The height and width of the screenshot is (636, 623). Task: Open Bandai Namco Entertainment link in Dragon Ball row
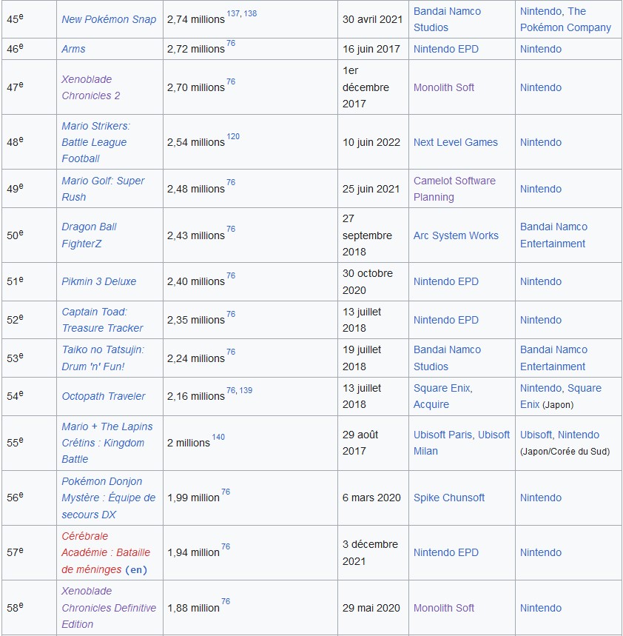pos(553,235)
